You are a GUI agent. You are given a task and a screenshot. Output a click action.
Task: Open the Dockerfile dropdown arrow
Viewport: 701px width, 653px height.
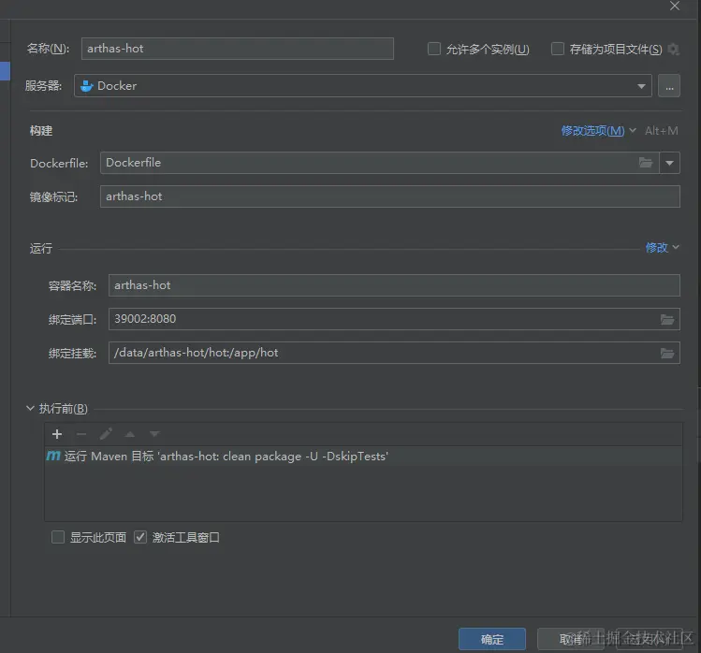[x=669, y=163]
